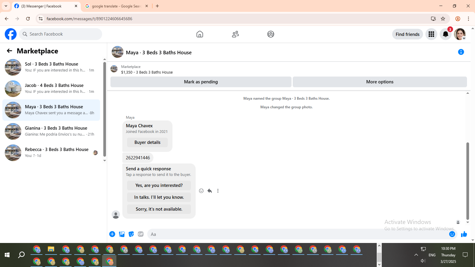Viewport: 475px width, 267px height.
Task: Click the address bar URL
Action: (x=89, y=19)
